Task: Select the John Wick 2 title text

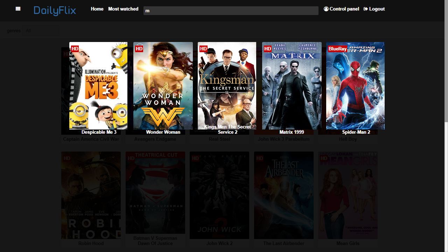Action: click(x=219, y=243)
